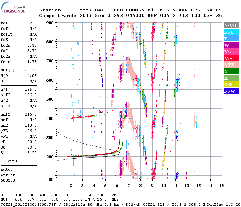The image size is (241, 207).
Task: Select the SSE yellow legend swatch
Action: click(231, 84)
